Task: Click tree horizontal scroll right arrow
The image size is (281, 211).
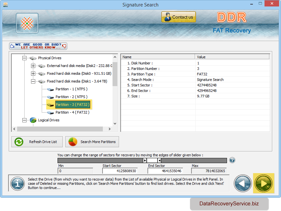Action: [x=110, y=129]
